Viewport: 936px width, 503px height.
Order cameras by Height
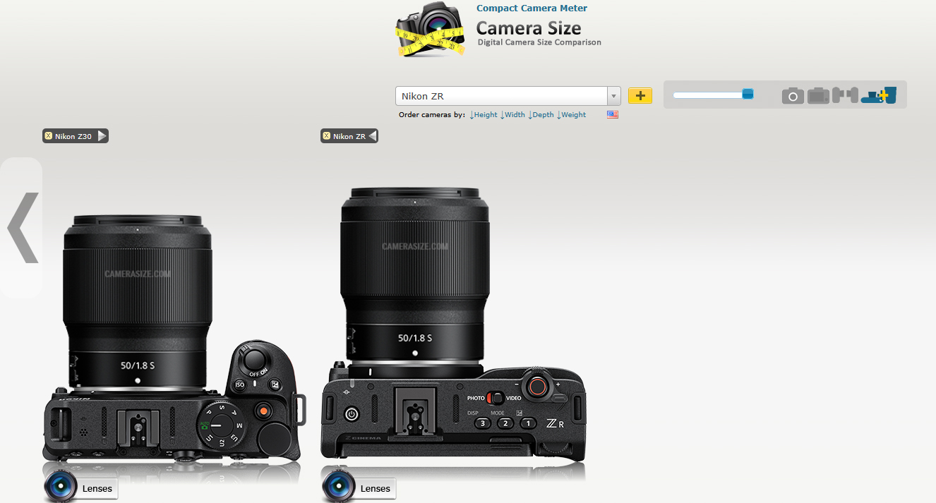[484, 115]
